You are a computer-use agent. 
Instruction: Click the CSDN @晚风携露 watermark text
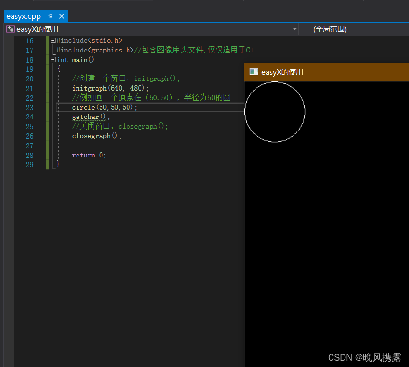(x=364, y=357)
